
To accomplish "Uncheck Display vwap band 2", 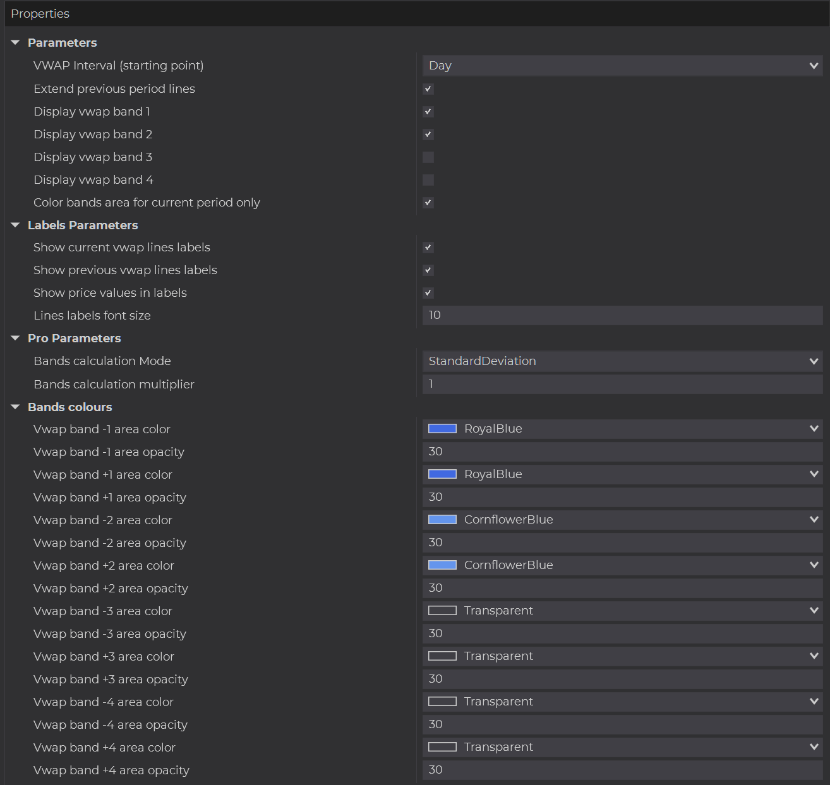I will pyautogui.click(x=428, y=135).
